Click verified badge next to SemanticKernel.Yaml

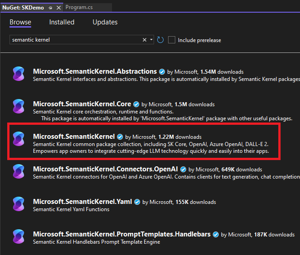coord(137,202)
